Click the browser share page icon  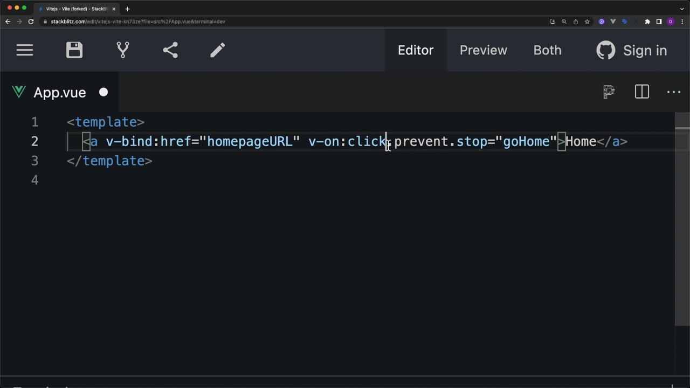(x=576, y=22)
